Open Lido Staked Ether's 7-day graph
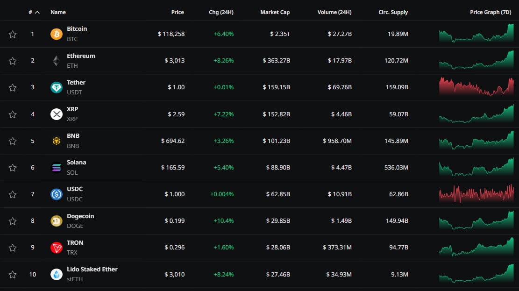The height and width of the screenshot is (291, 519). click(476, 273)
